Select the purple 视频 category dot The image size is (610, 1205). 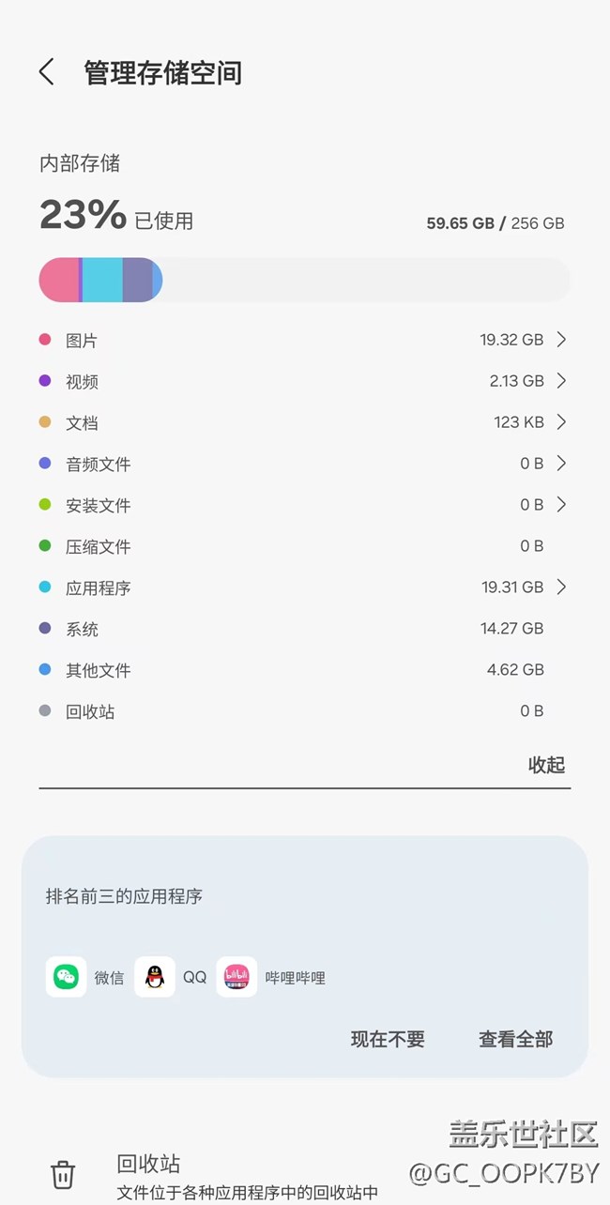pos(44,381)
